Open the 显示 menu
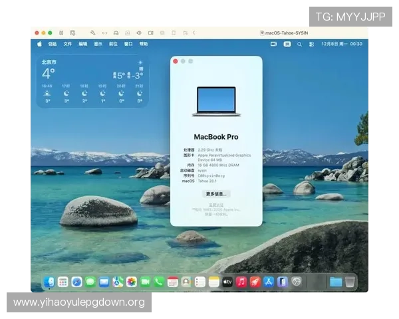399x319 pixels. [x=98, y=44]
